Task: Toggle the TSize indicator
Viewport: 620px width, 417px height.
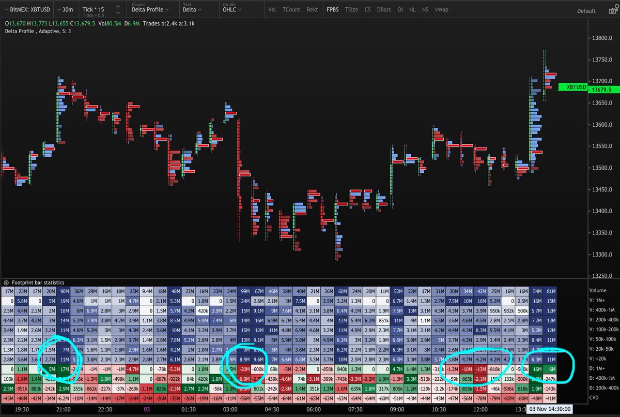Action: pyautogui.click(x=351, y=10)
